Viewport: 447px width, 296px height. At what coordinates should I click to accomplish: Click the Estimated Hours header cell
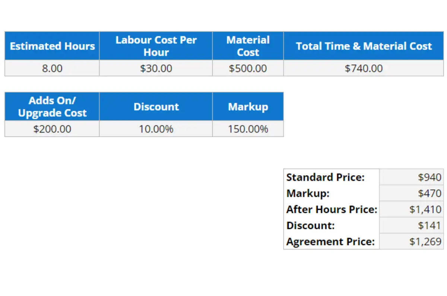tap(52, 46)
